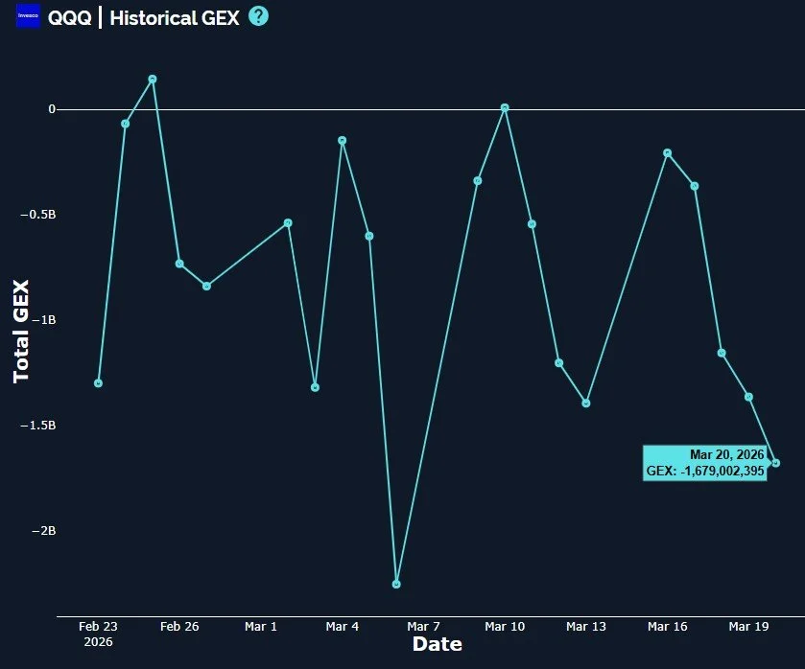The image size is (805, 669).
Task: Click the 'Mar 4' axis label
Action: (x=342, y=627)
